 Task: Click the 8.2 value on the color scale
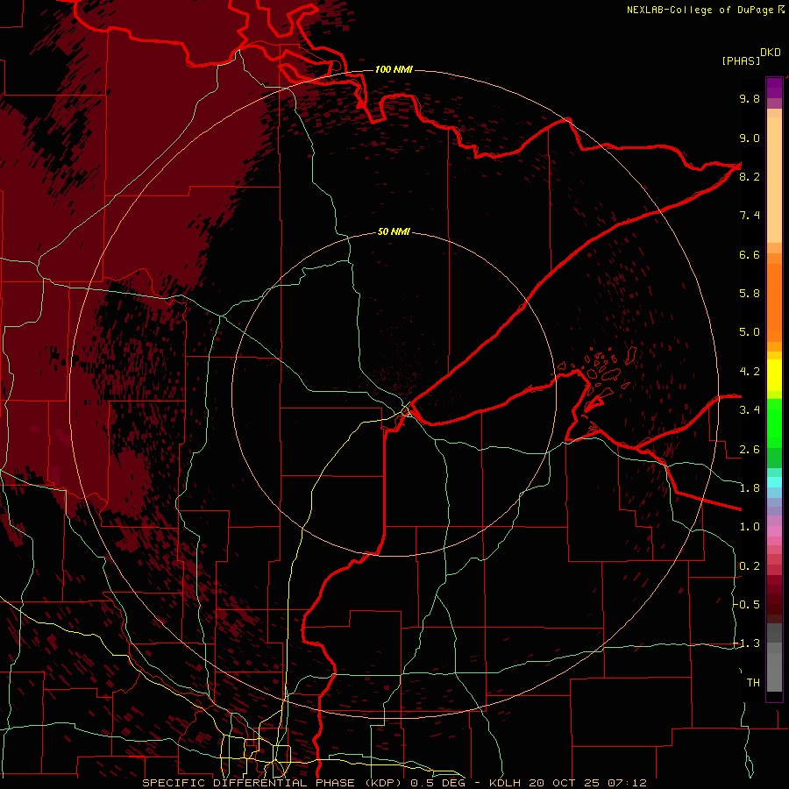(x=750, y=176)
